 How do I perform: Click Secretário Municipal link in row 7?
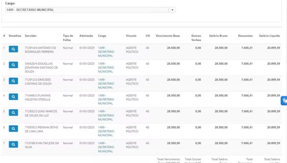click(106, 147)
